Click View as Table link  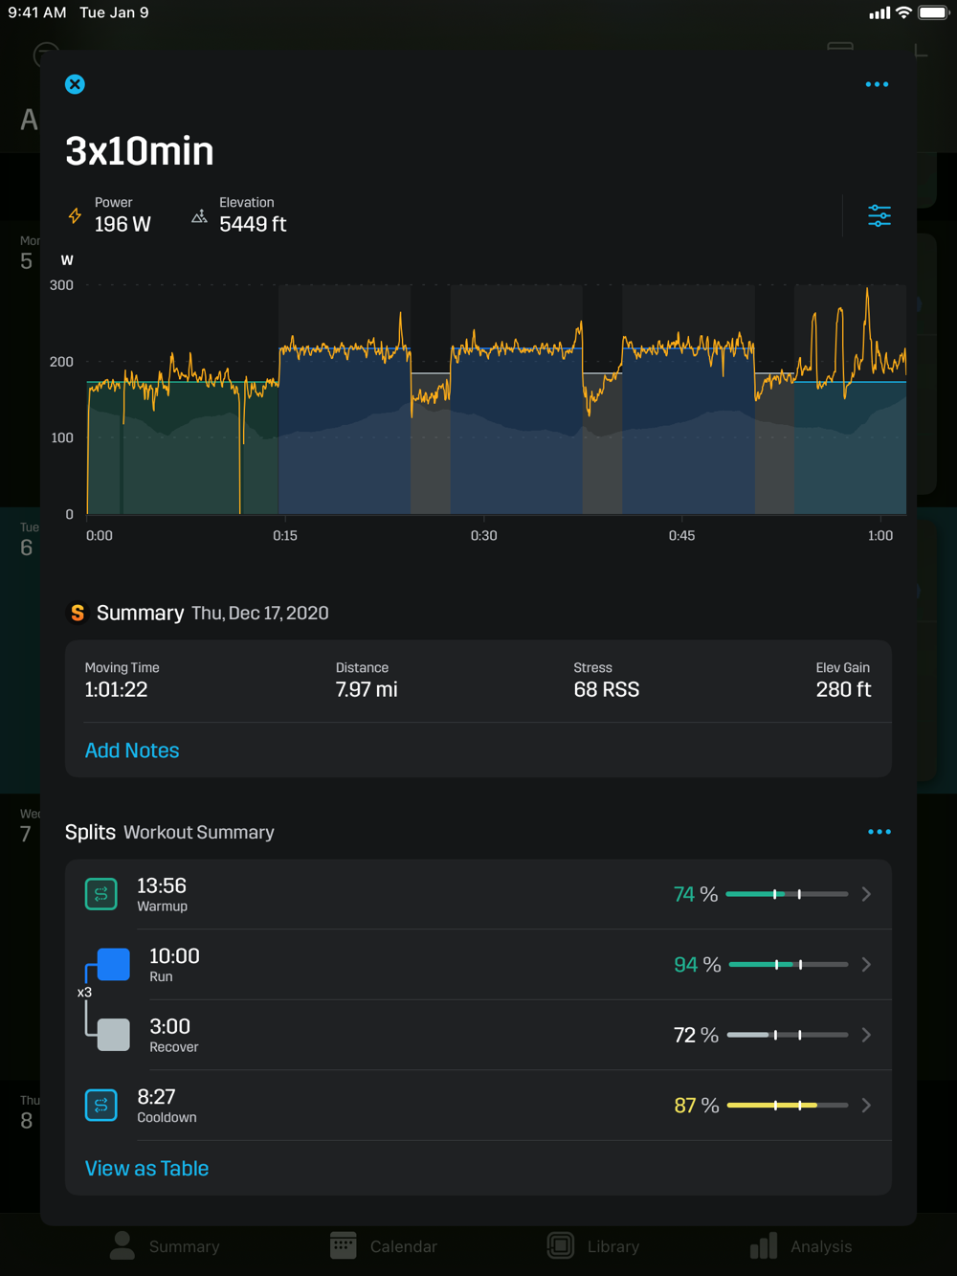[x=146, y=1169]
